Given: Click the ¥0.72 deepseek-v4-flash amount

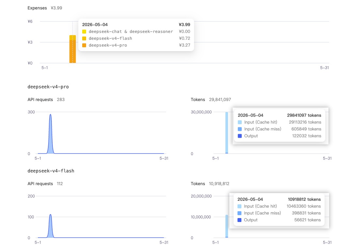Looking at the screenshot, I should pyautogui.click(x=185, y=38).
